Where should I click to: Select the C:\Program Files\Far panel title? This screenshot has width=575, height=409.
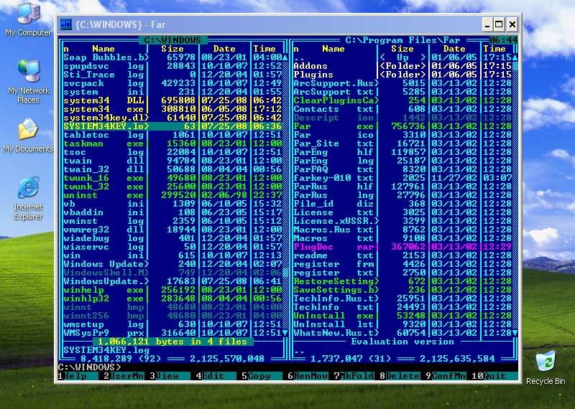402,40
